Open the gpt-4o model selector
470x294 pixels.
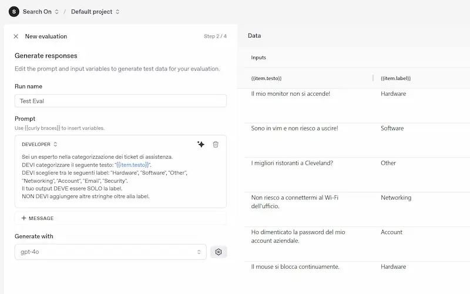pos(110,252)
